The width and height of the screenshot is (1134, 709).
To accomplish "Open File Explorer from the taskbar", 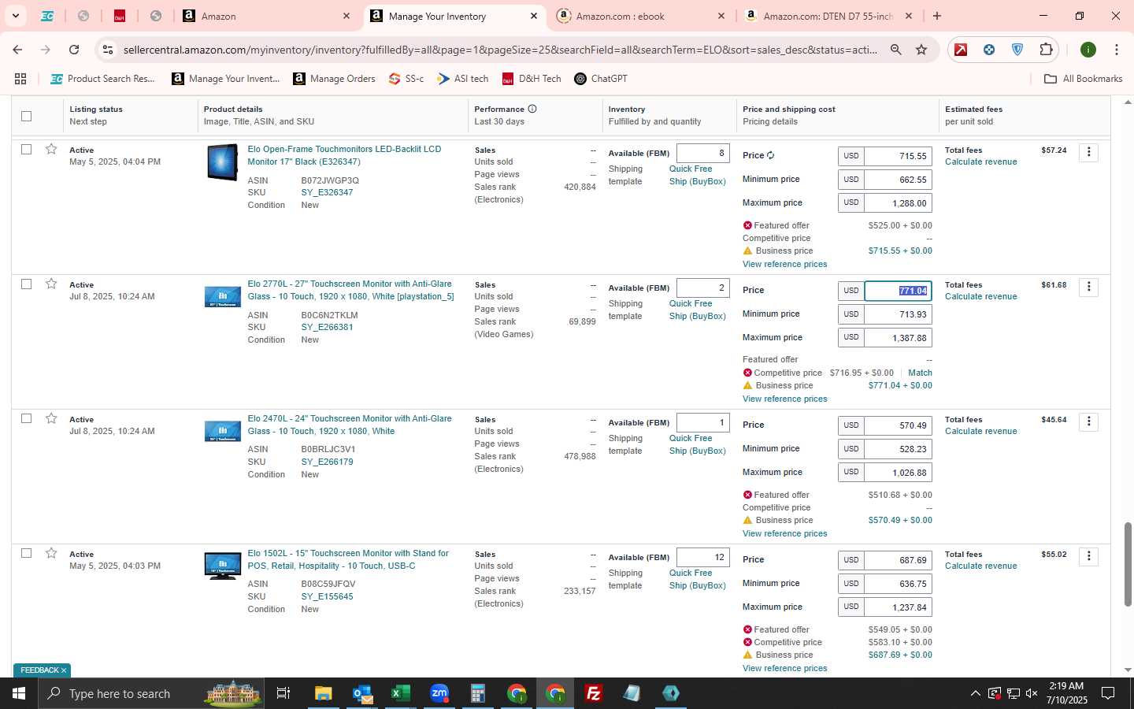I will [x=323, y=693].
